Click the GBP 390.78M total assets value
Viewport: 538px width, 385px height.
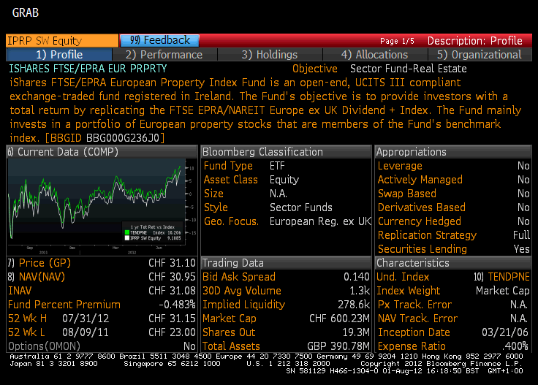338,346
